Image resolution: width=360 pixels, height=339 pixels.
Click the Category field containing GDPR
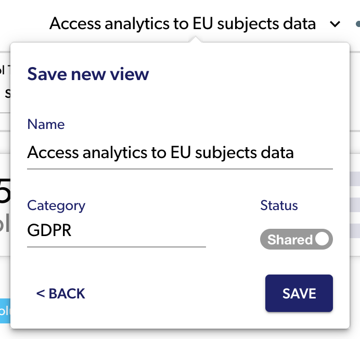pyautogui.click(x=116, y=230)
